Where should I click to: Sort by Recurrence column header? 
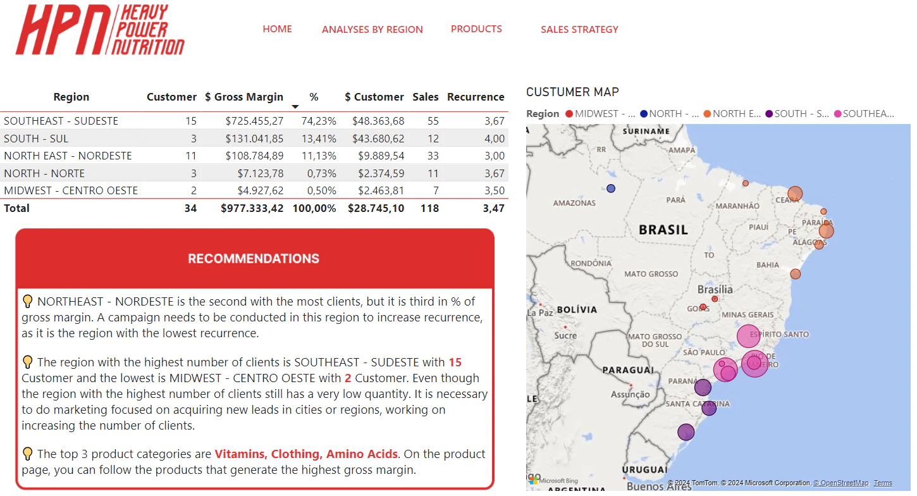pyautogui.click(x=476, y=97)
